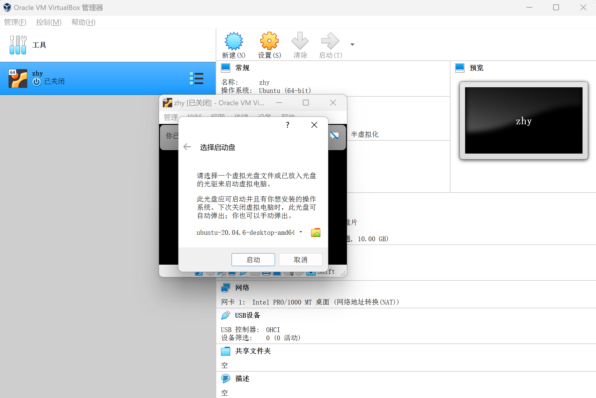
Task: Click the 预览 section header icon
Action: 460,68
